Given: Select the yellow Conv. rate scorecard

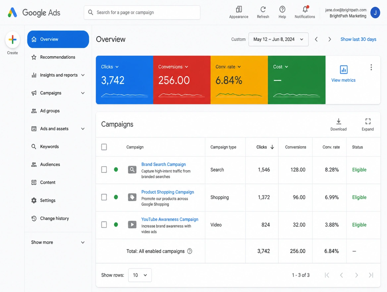Looking at the screenshot, I should click(239, 80).
